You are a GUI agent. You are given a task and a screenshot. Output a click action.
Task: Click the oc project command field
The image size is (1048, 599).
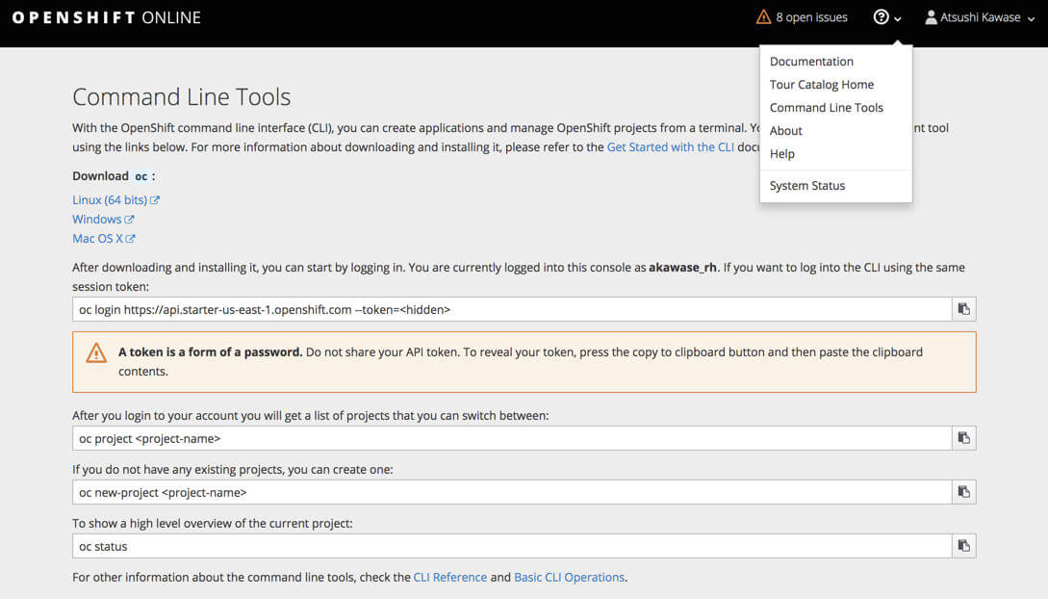(512, 438)
